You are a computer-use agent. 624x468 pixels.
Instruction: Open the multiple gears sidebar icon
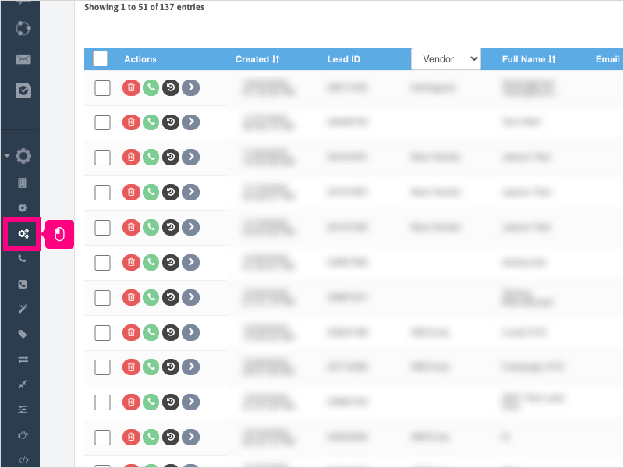click(23, 233)
